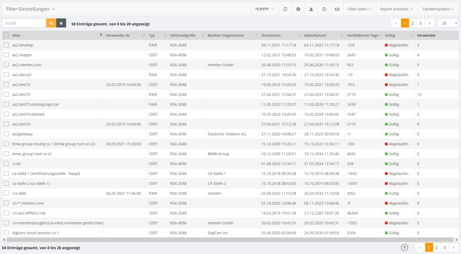The image size is (461, 254).
Task: Click the retweet-style arrows toolbar icon
Action: click(337, 9)
